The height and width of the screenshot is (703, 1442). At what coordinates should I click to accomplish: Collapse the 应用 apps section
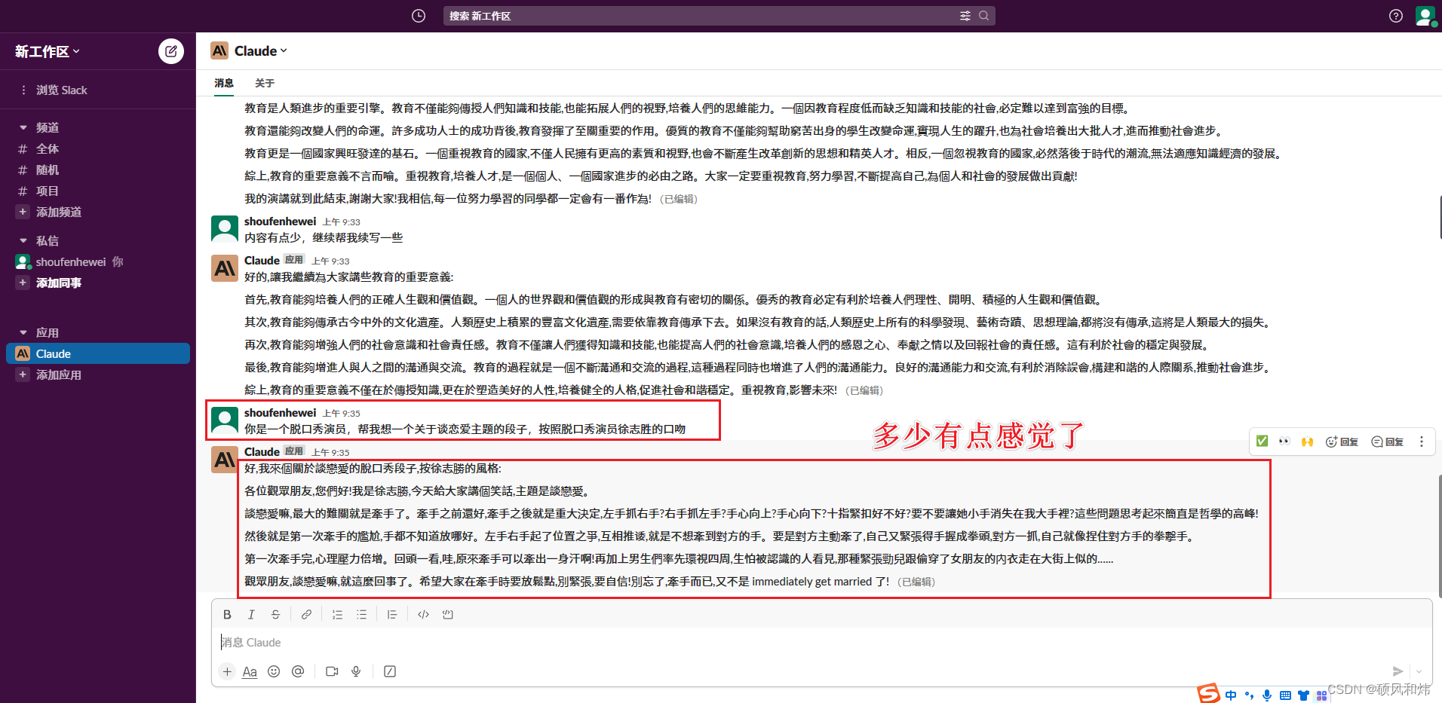coord(23,333)
